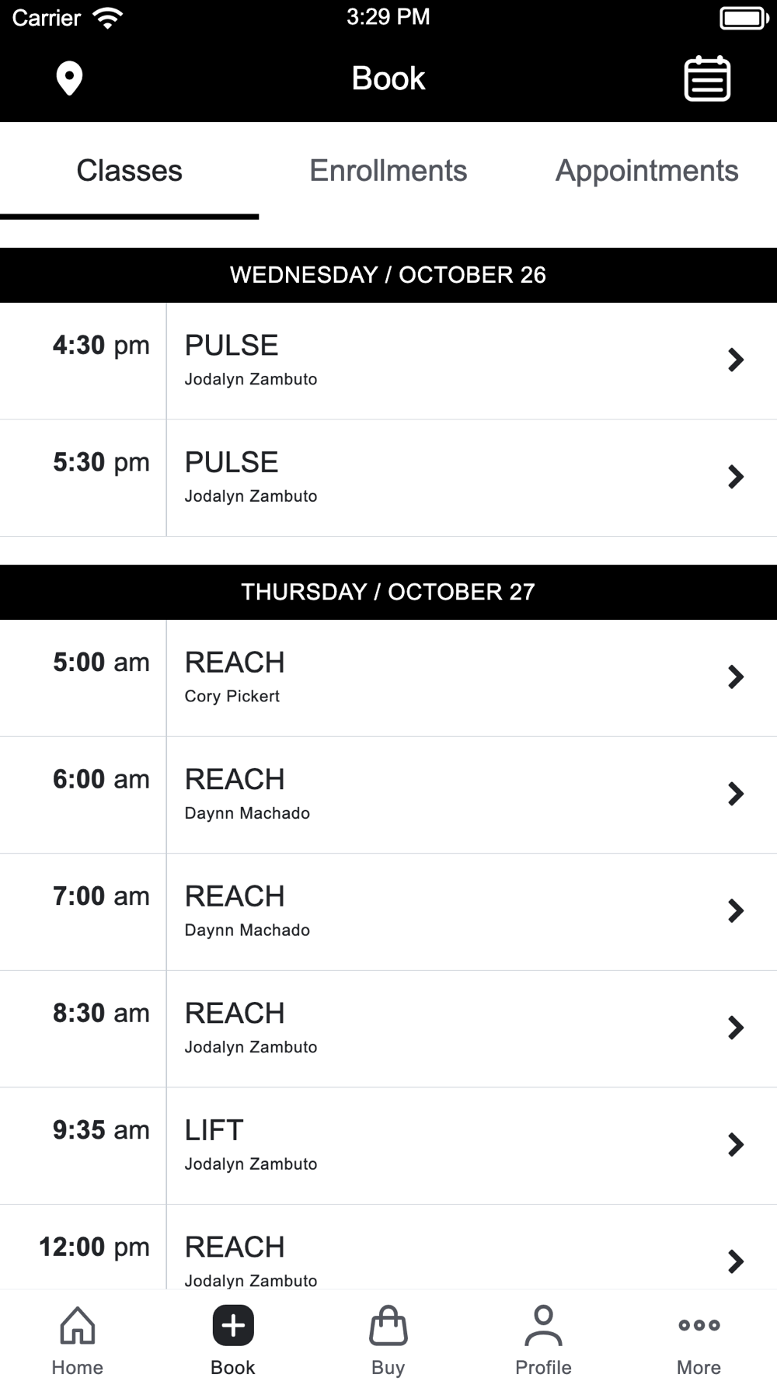This screenshot has width=777, height=1381.
Task: Switch to the Appointments tab
Action: [x=647, y=171]
